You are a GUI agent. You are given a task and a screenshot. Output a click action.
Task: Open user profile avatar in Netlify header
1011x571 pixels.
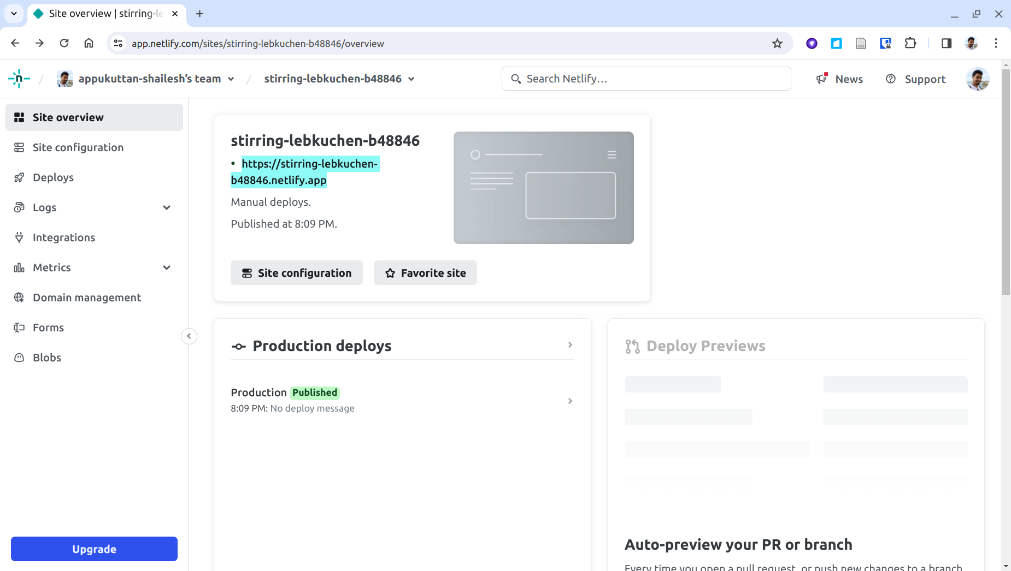click(977, 79)
